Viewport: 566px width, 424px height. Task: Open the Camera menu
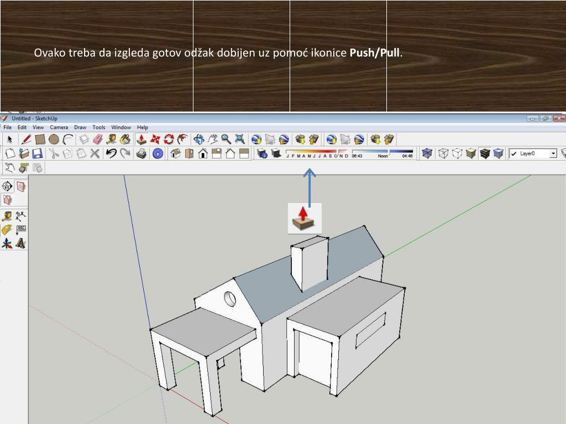59,128
